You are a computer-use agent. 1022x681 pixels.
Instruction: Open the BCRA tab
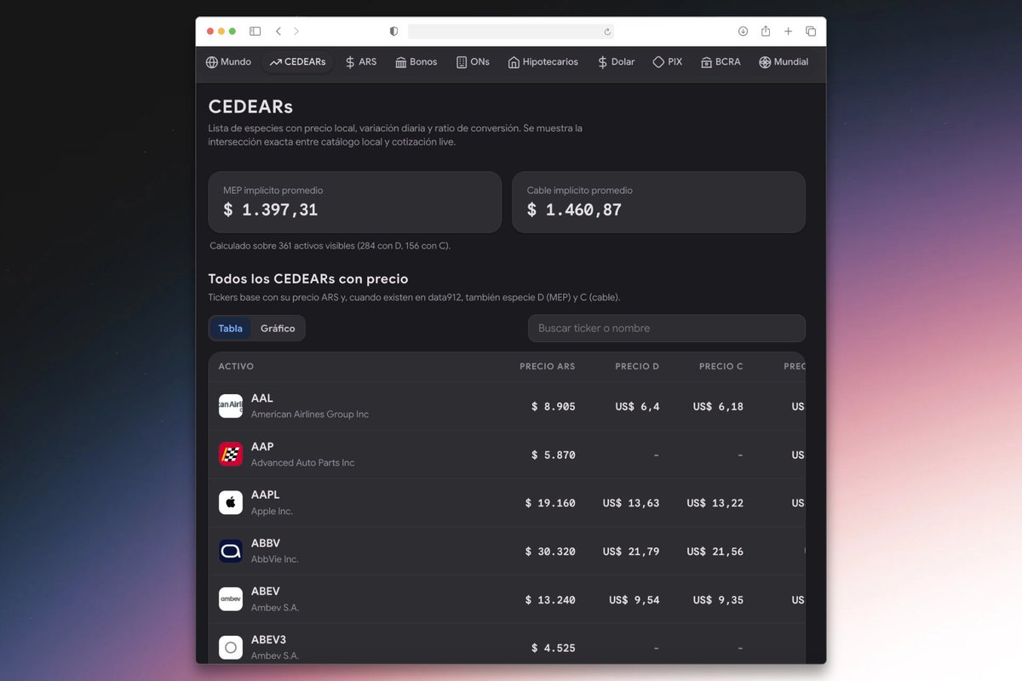[x=721, y=62]
